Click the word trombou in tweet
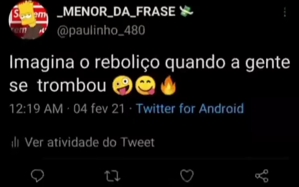This screenshot has width=299, height=187. pyautogui.click(x=72, y=85)
